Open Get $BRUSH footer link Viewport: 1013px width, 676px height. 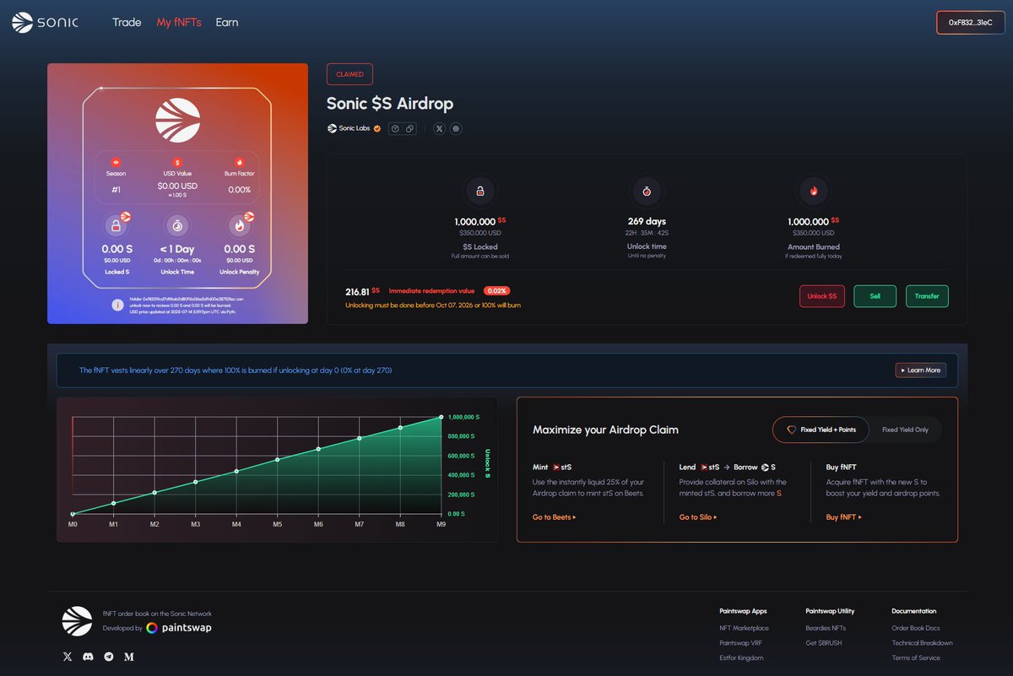pyautogui.click(x=823, y=643)
